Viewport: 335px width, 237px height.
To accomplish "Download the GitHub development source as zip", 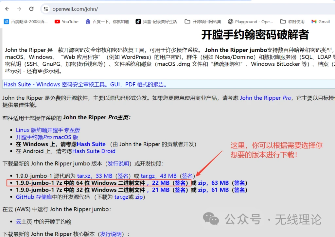I will pos(139,197).
